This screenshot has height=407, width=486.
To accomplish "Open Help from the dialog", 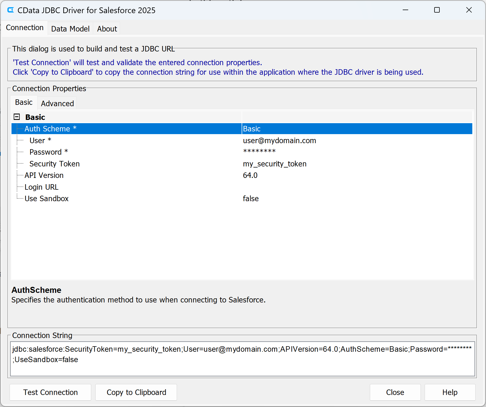I will pyautogui.click(x=450, y=392).
